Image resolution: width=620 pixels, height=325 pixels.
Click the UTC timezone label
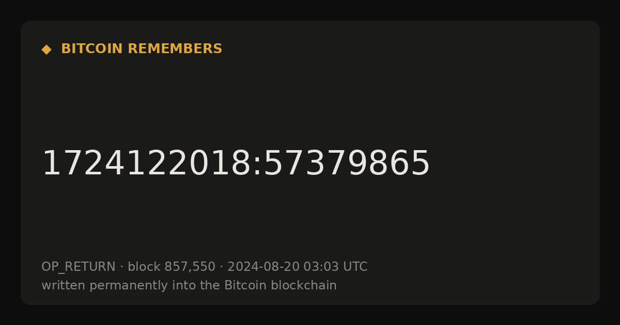[355, 267]
